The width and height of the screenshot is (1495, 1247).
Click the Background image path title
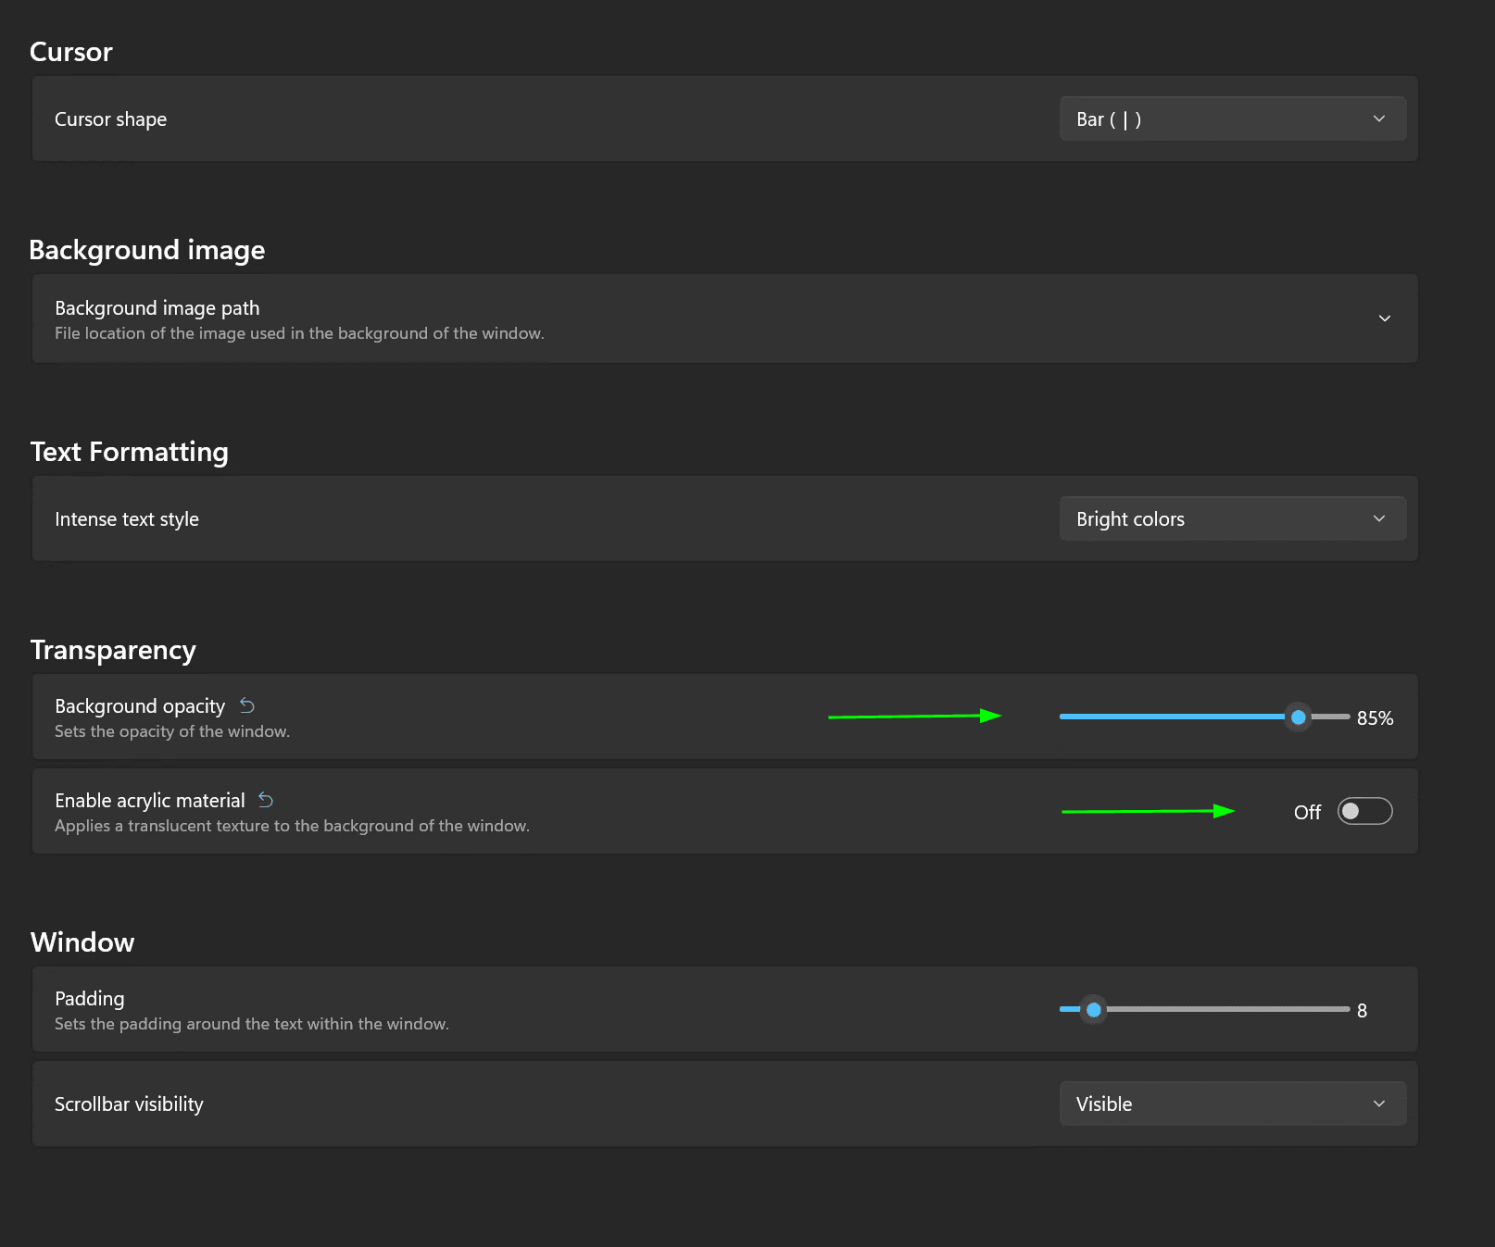[157, 308]
